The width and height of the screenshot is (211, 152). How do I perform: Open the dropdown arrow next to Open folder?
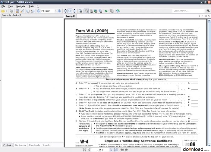pos(6,11)
